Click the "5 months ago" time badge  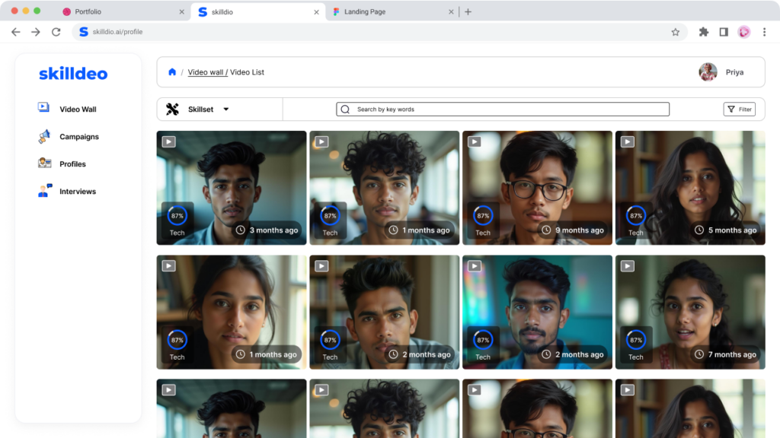726,230
